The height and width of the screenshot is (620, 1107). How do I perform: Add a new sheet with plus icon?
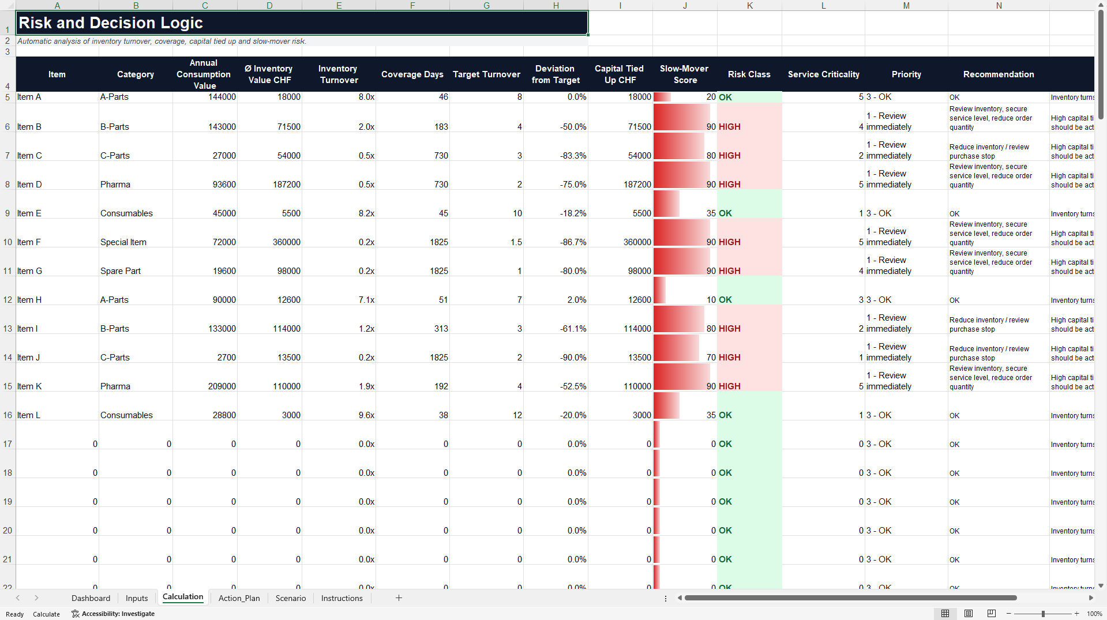(399, 598)
